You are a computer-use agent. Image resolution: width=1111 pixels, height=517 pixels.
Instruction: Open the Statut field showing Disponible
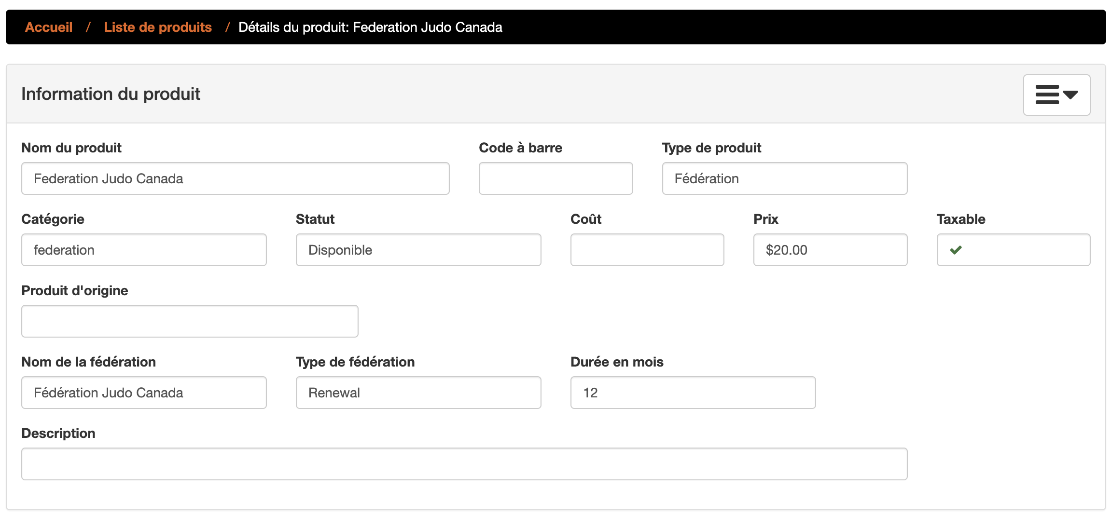tap(418, 250)
